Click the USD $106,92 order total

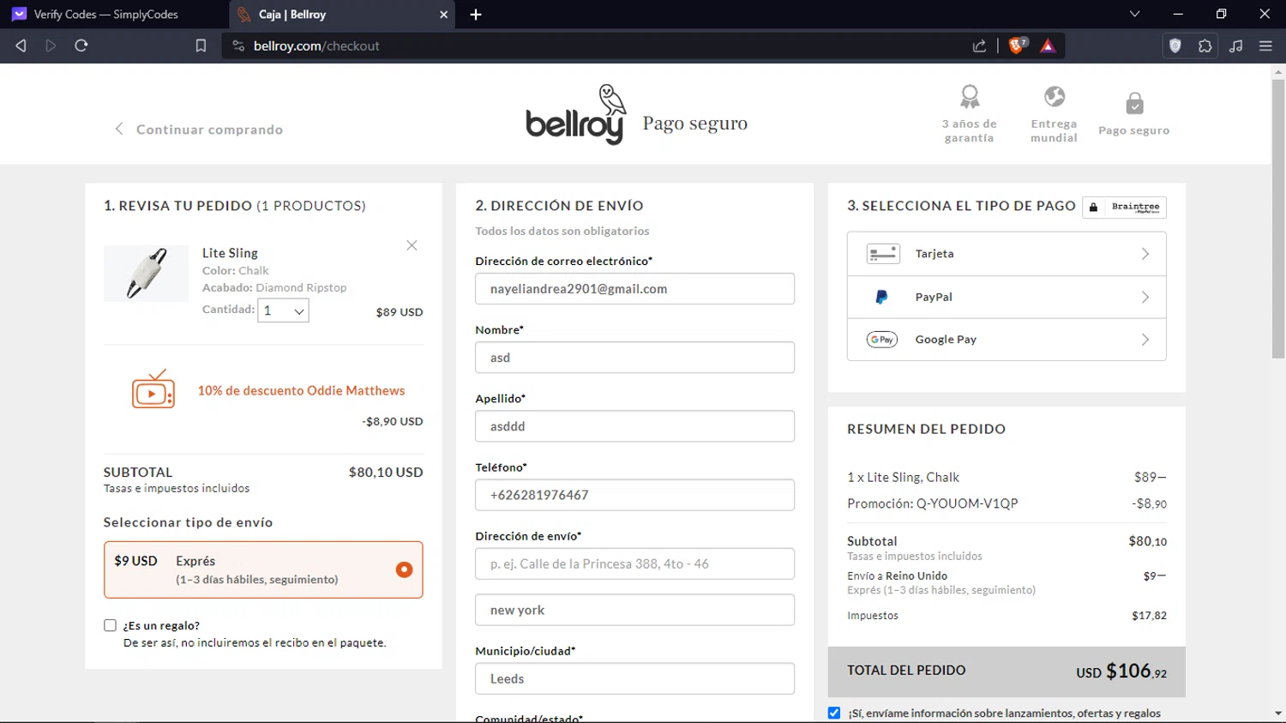[1121, 672]
